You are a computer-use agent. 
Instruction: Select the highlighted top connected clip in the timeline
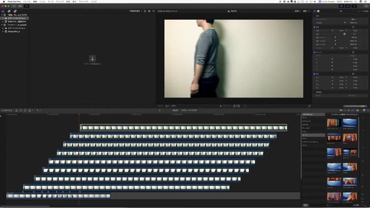coord(184,128)
